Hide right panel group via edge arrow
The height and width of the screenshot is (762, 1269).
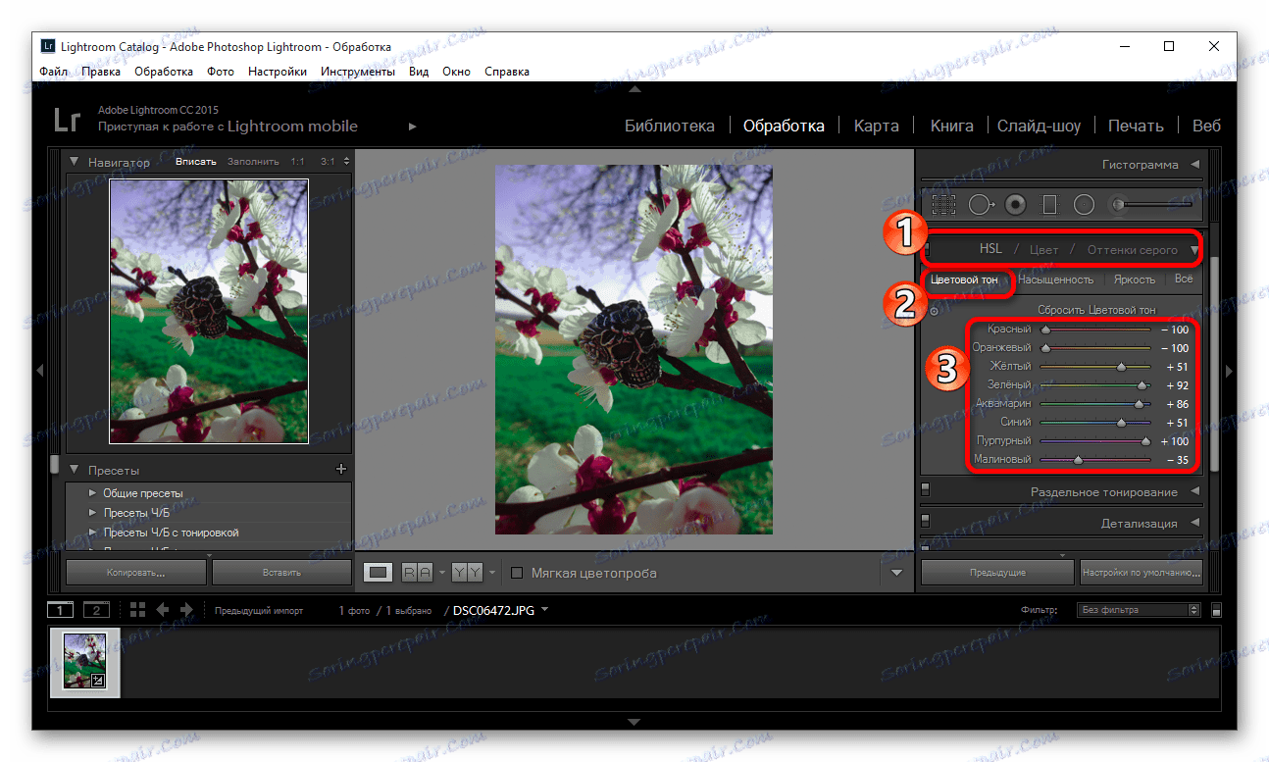click(x=1228, y=370)
